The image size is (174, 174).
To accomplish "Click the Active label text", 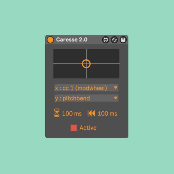I will click(x=88, y=128).
